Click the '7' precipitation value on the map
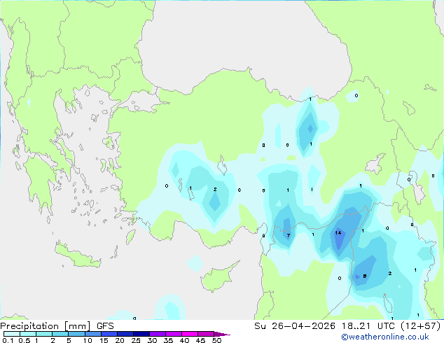Viewport: 444px width, 343px height. point(289,235)
